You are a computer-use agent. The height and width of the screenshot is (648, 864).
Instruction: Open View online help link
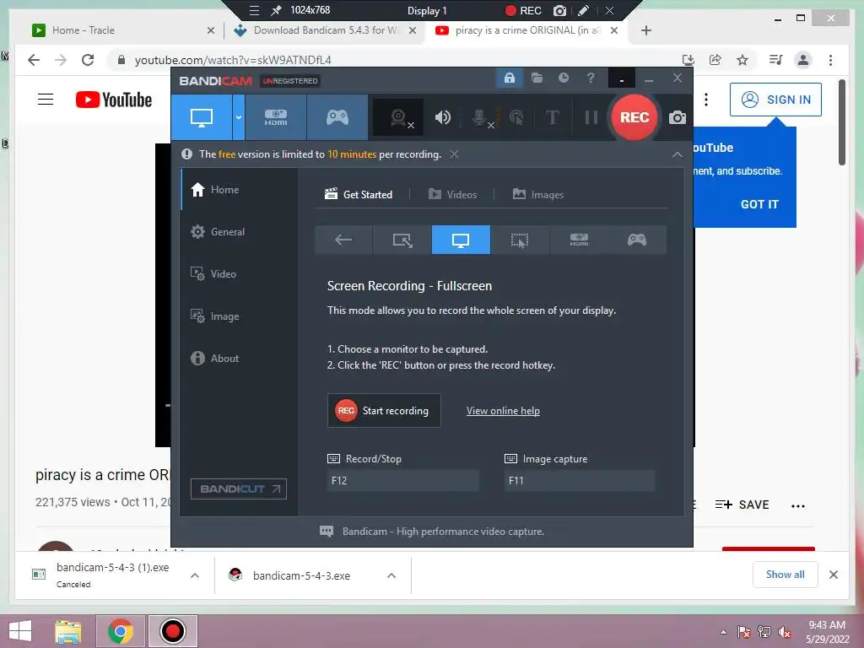click(x=503, y=411)
